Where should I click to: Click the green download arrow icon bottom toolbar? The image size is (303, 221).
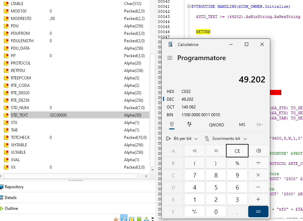[x=146, y=219]
